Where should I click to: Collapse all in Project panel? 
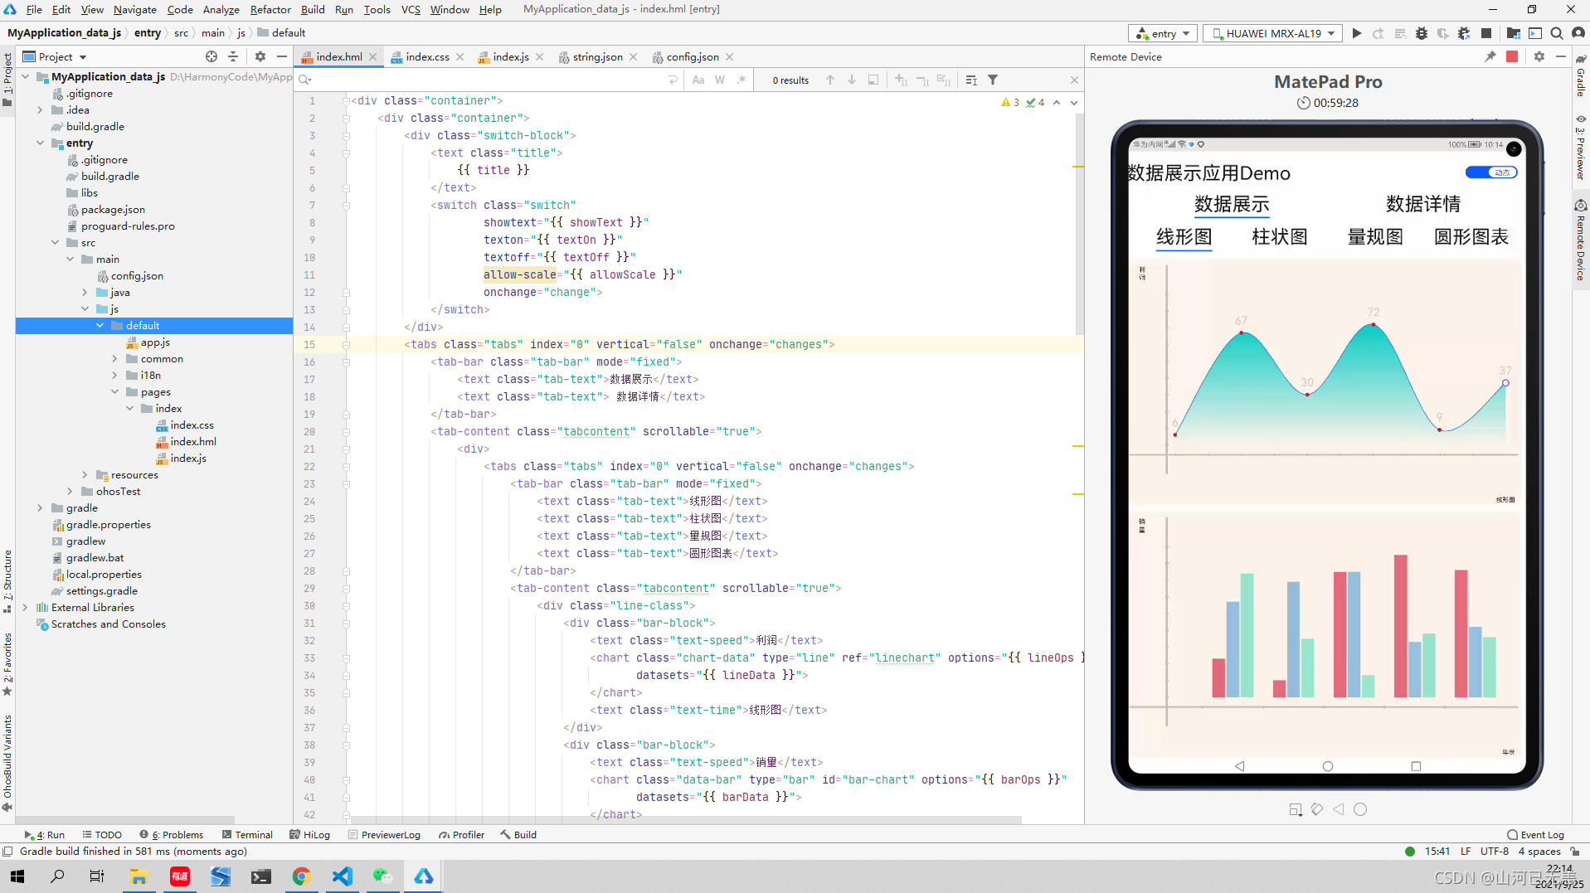(233, 56)
